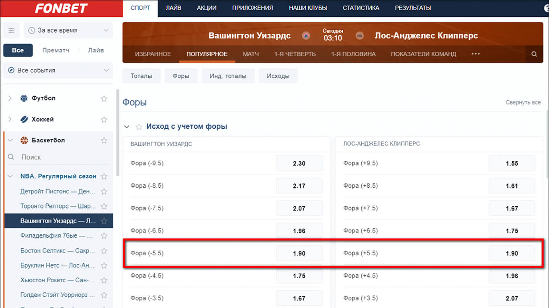The image size is (549, 308).
Task: Star the Детройт Пистонс match
Action: 104,192
